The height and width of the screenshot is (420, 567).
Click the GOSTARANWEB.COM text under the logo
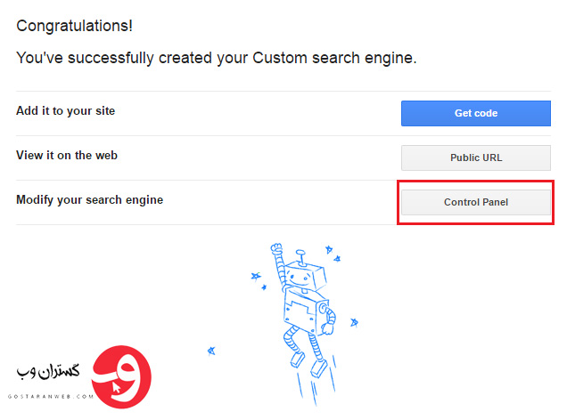(x=51, y=397)
